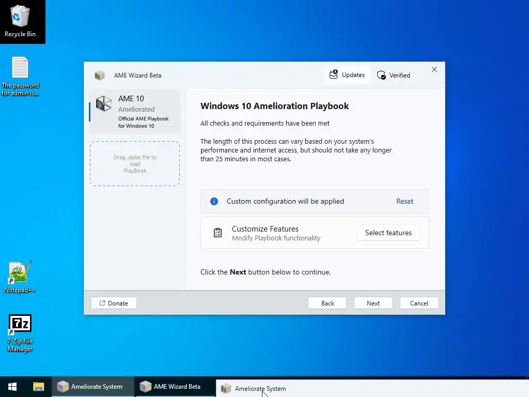Click the "Official AME Playbook for Windows 10" text
This screenshot has width=529, height=397.
(x=144, y=122)
